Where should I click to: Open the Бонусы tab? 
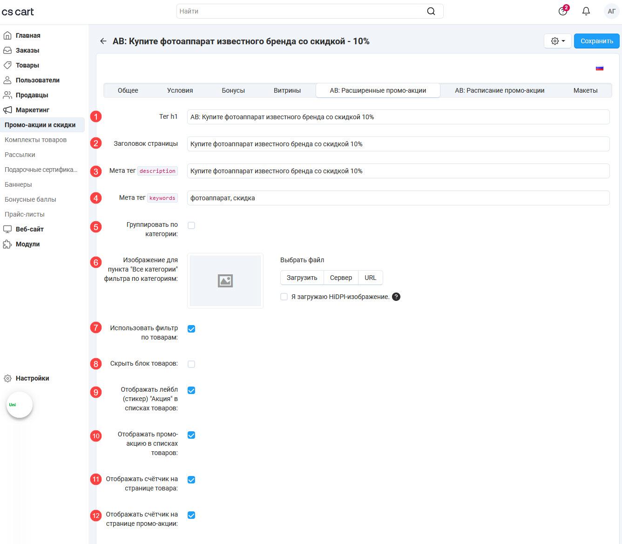233,90
